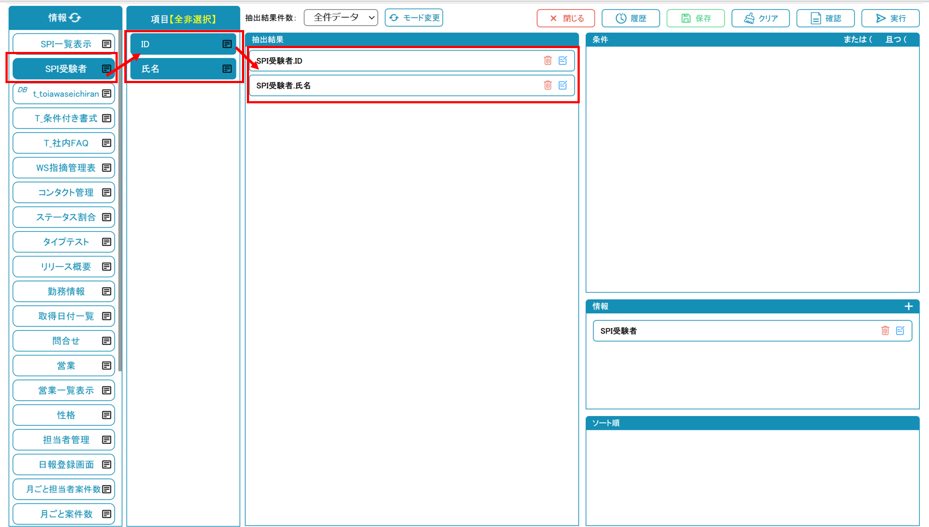Click detail icon on 日報登録画面 row

point(107,465)
